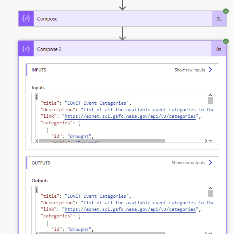
Task: Click the Compose title text
Action: click(47, 19)
